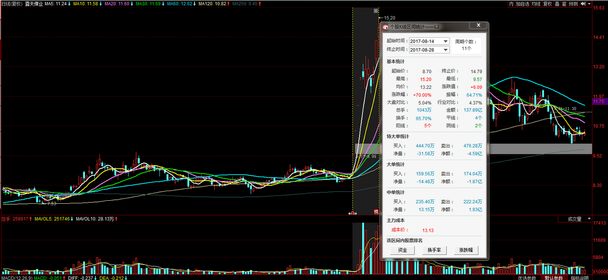Image resolution: width=608 pixels, height=280 pixels.
Task: Click the 加自选 add to watchlist button
Action: click(523, 4)
